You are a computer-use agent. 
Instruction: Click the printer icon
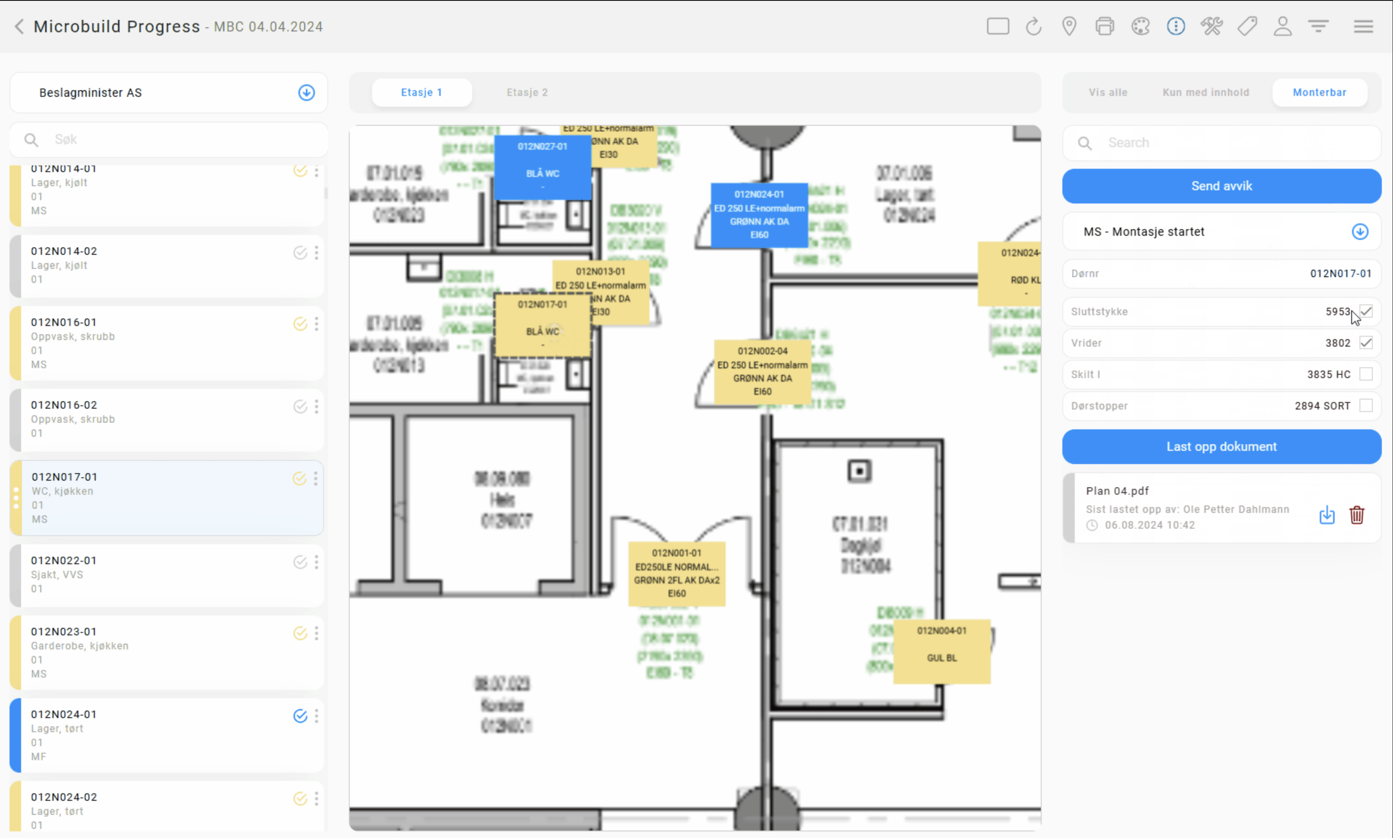tap(1105, 26)
